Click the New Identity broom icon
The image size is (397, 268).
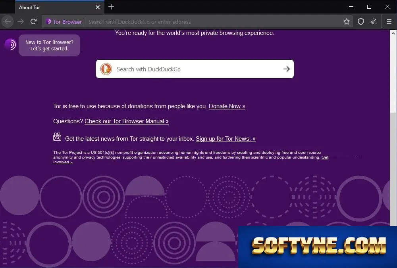click(374, 22)
